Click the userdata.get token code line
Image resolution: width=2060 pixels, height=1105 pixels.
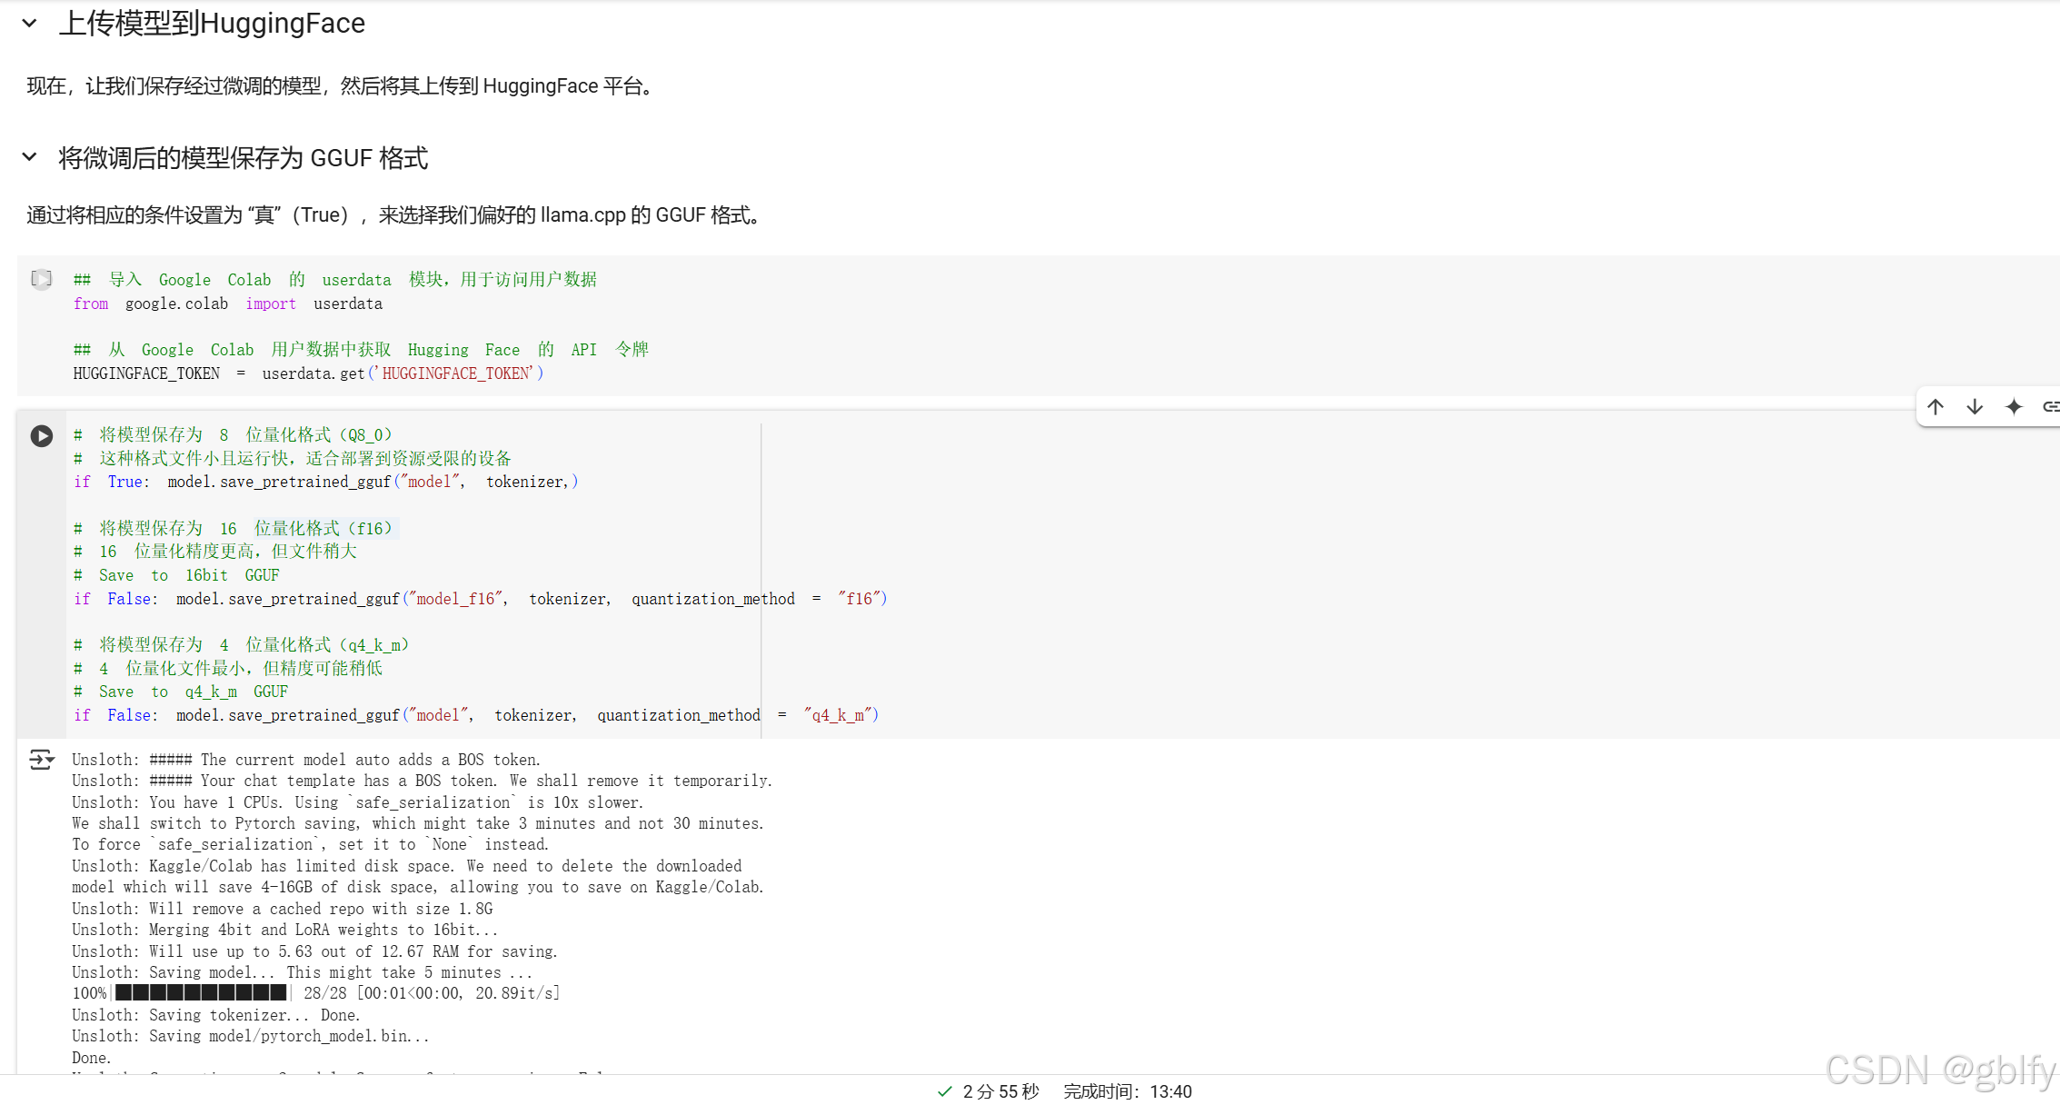pos(308,373)
